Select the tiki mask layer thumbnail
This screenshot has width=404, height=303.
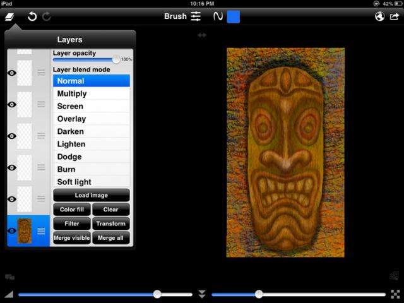click(x=25, y=231)
